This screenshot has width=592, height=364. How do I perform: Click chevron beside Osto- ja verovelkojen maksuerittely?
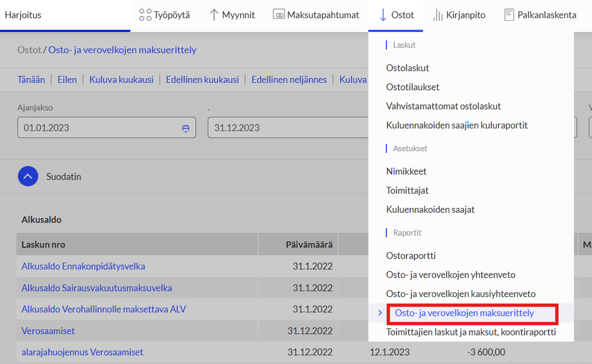[380, 313]
